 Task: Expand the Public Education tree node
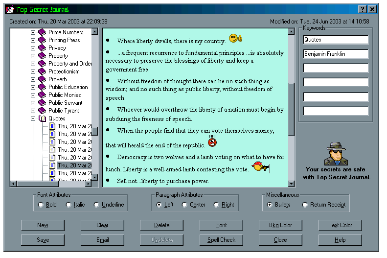(33, 87)
